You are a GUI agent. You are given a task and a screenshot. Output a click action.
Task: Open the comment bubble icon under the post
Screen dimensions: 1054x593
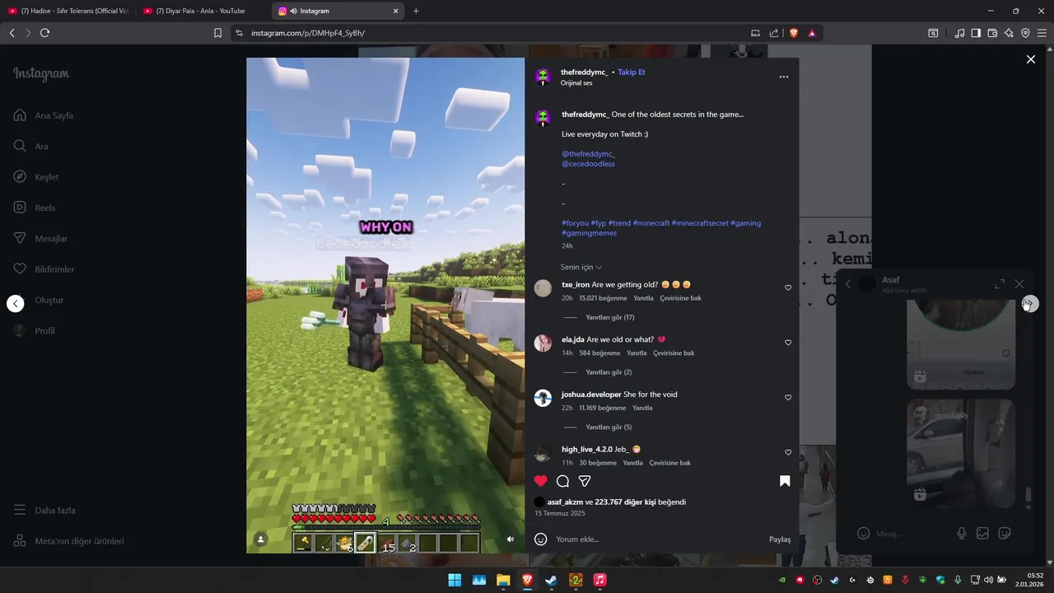(562, 481)
